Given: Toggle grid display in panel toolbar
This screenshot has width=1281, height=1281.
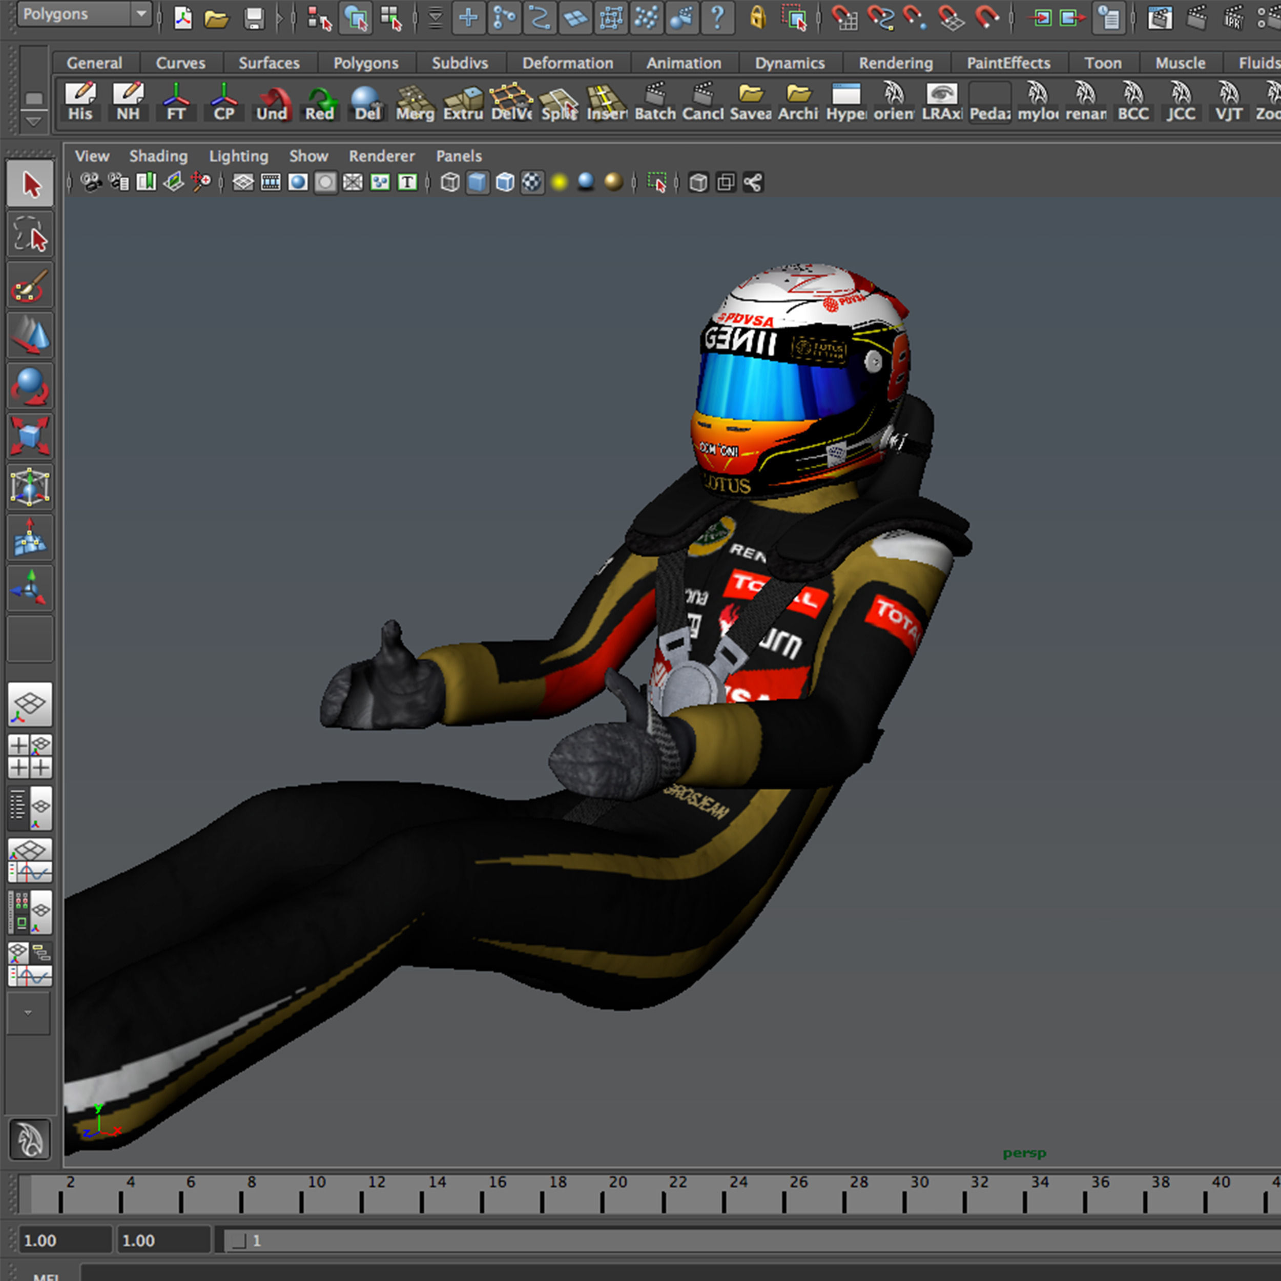Looking at the screenshot, I should (243, 182).
